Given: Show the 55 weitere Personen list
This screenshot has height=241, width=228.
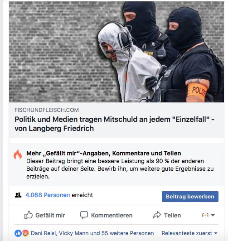Looking at the screenshot, I should 128,233.
